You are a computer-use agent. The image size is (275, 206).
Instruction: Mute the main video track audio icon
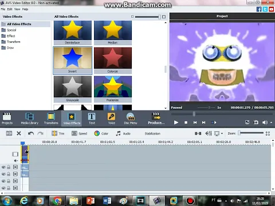pyautogui.click(x=15, y=161)
